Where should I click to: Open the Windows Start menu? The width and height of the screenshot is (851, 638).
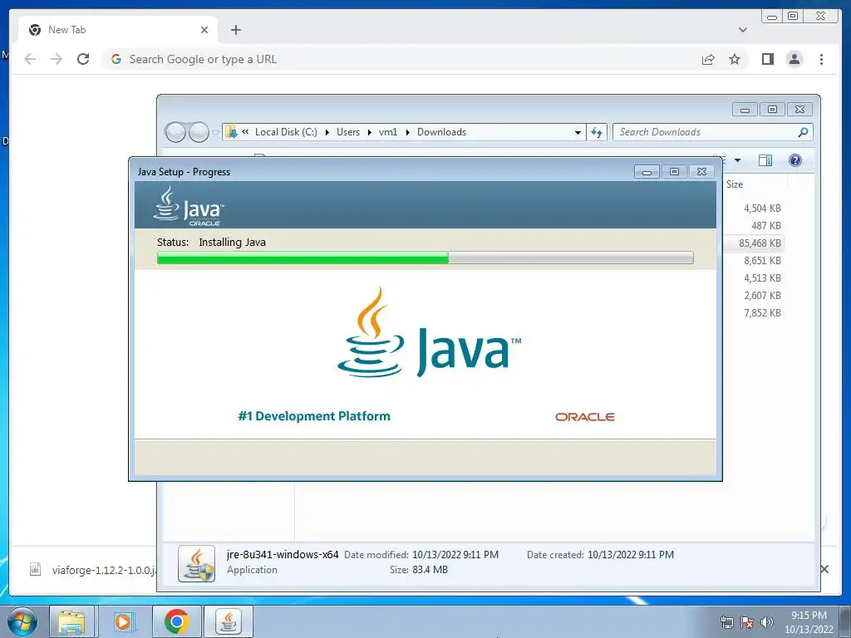[22, 621]
